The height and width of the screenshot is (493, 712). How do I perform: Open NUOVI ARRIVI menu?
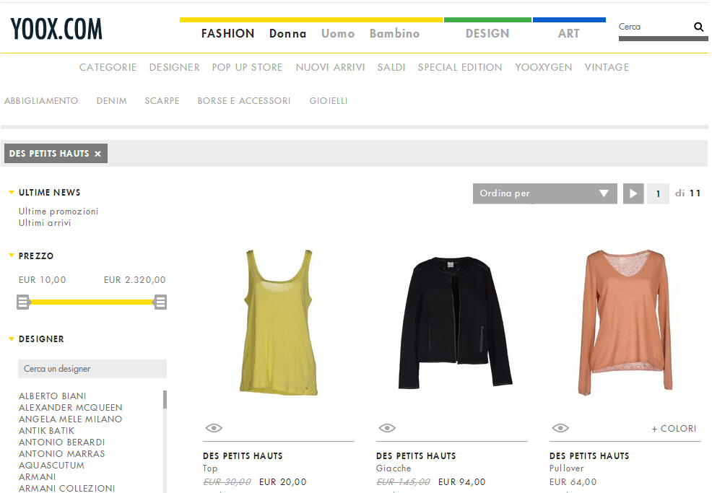tap(331, 67)
